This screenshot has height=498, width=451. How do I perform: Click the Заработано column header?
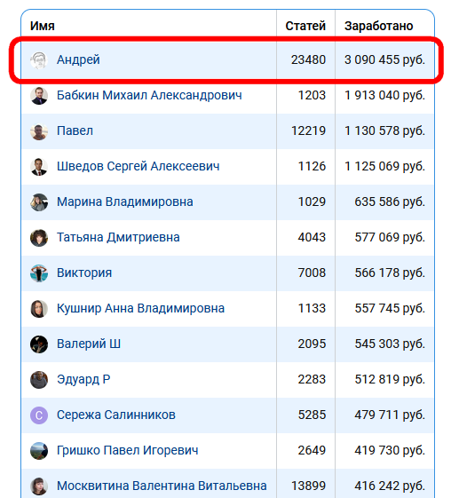pyautogui.click(x=378, y=26)
